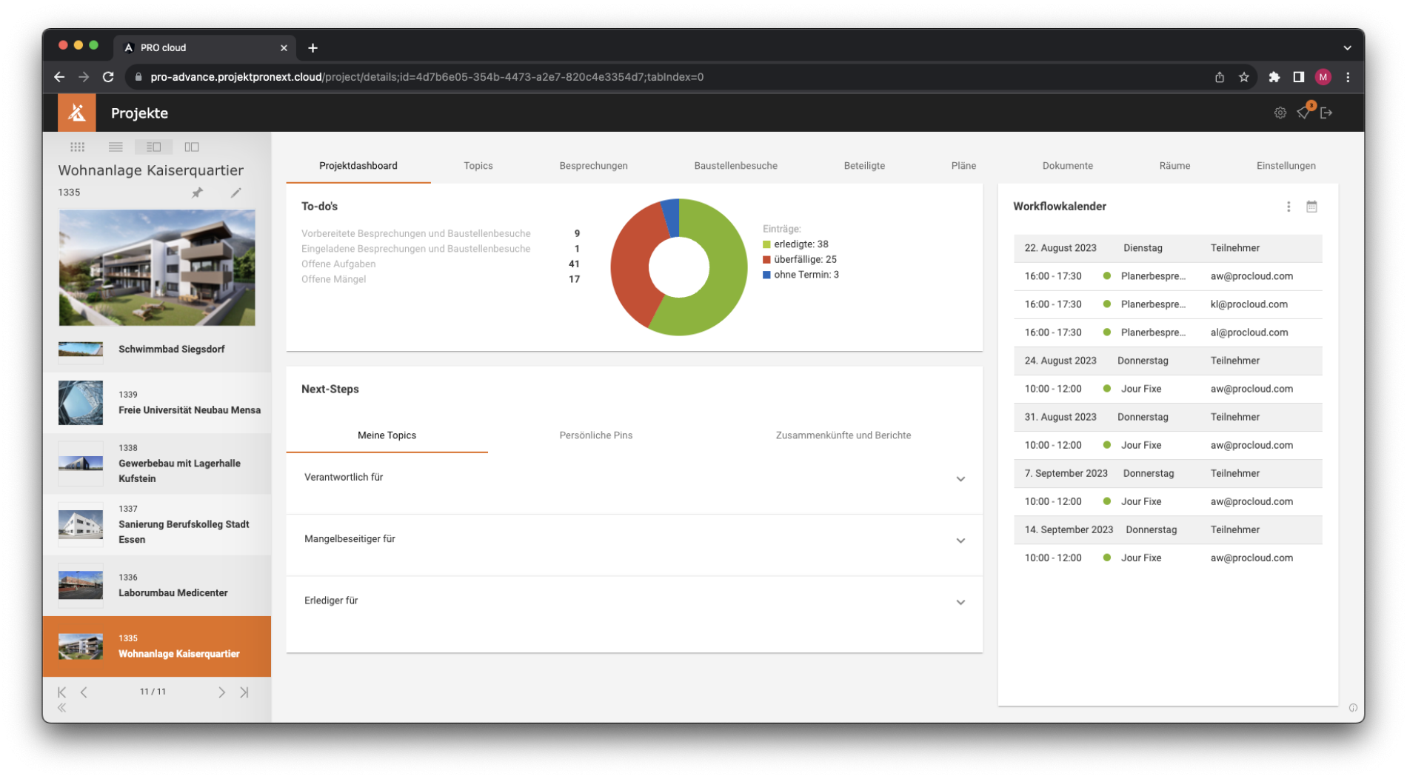Viewport: 1407px width, 779px height.
Task: Select the Persönliche Pins sub-tab
Action: (x=596, y=435)
